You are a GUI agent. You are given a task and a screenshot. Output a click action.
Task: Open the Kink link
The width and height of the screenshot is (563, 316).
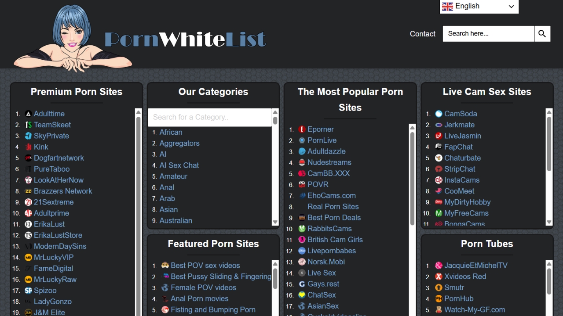coord(41,147)
